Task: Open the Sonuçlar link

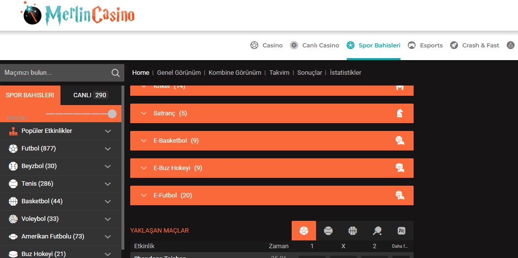Action: (x=310, y=73)
